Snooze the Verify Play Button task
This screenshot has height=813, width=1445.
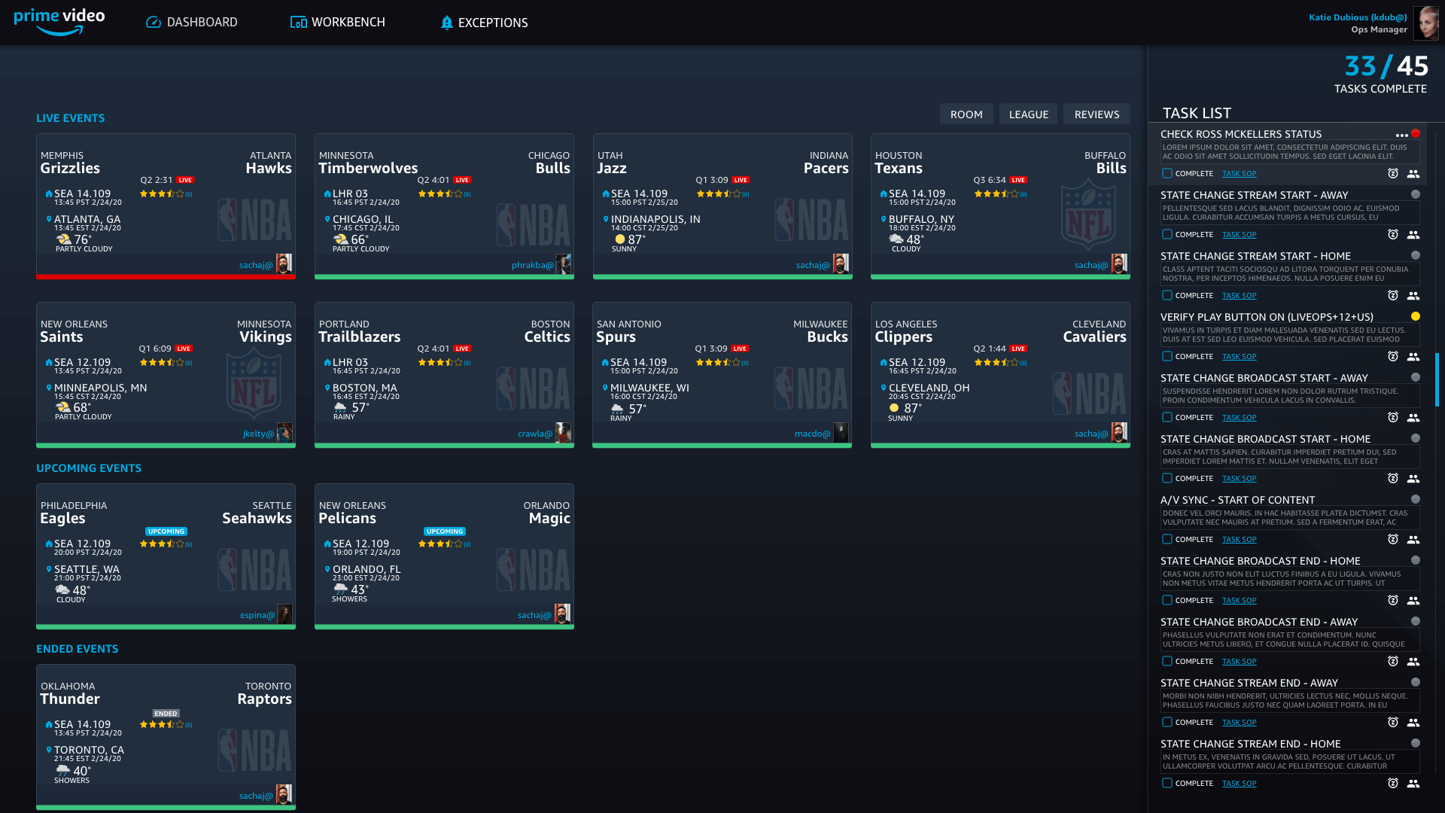[1393, 357]
